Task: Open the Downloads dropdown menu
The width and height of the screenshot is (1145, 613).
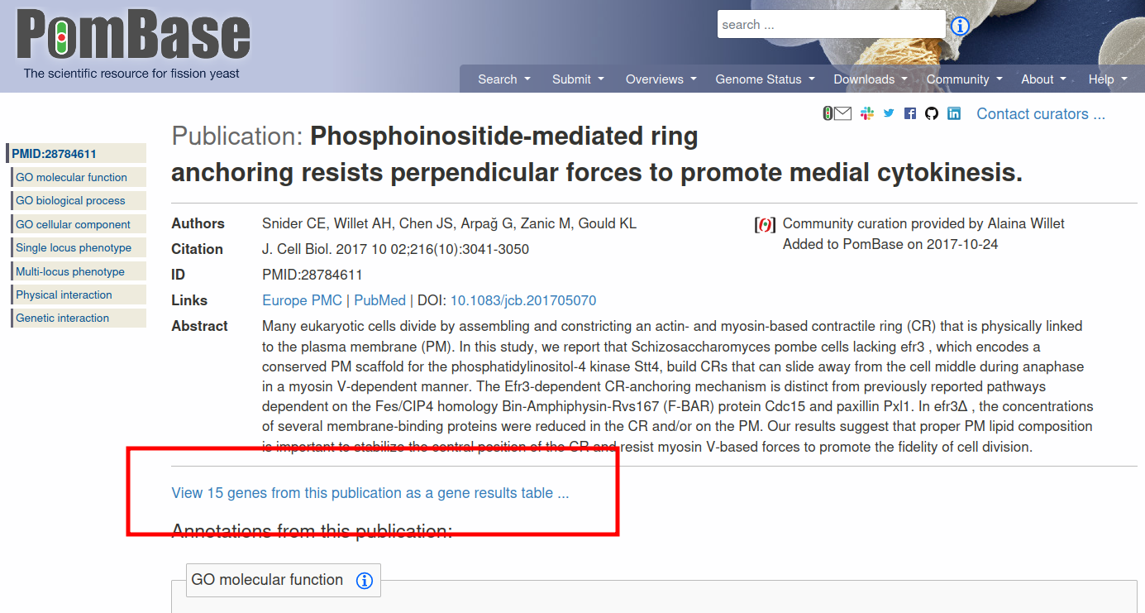Action: coord(870,79)
